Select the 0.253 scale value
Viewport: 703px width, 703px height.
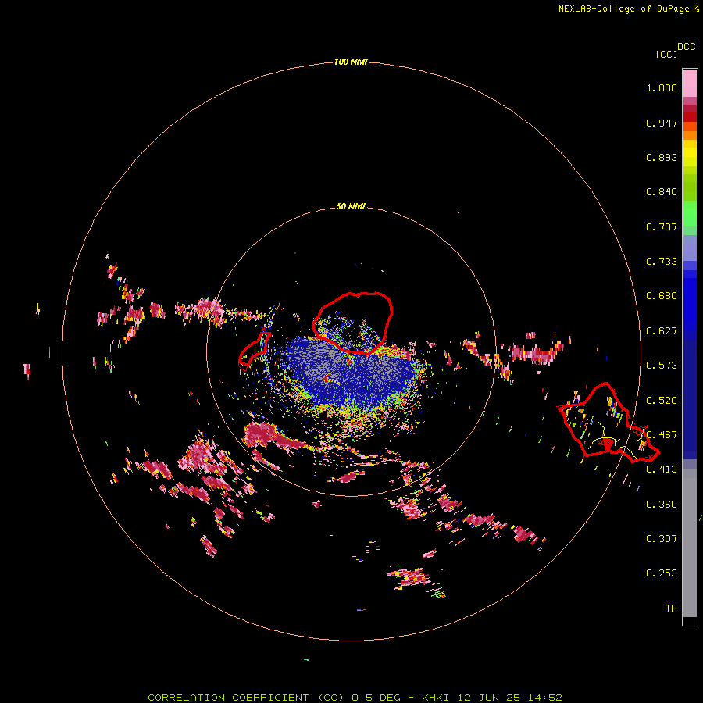(x=662, y=573)
